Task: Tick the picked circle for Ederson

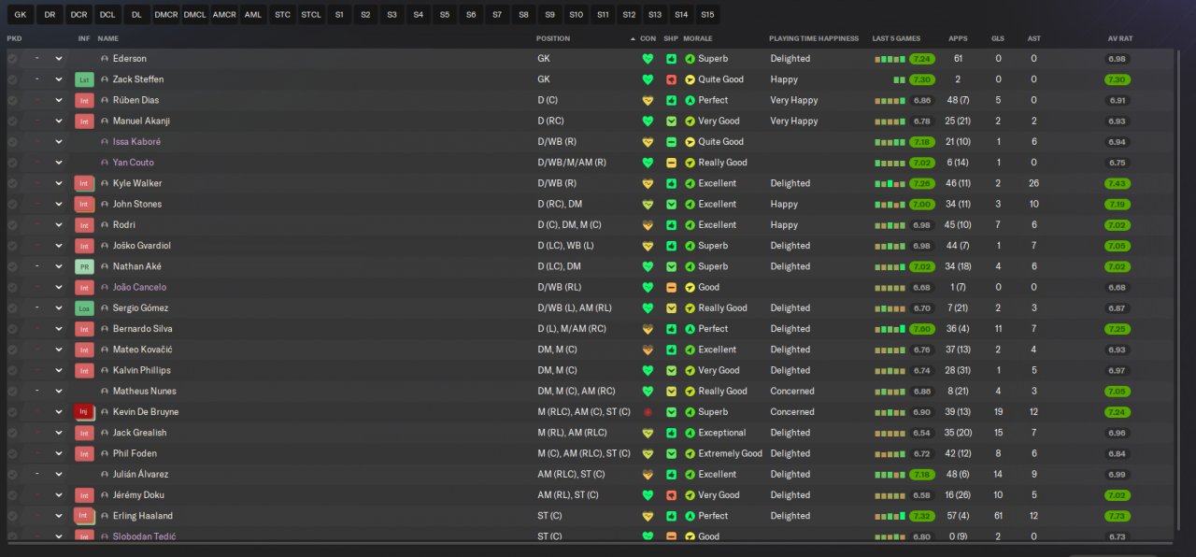Action: [x=12, y=59]
